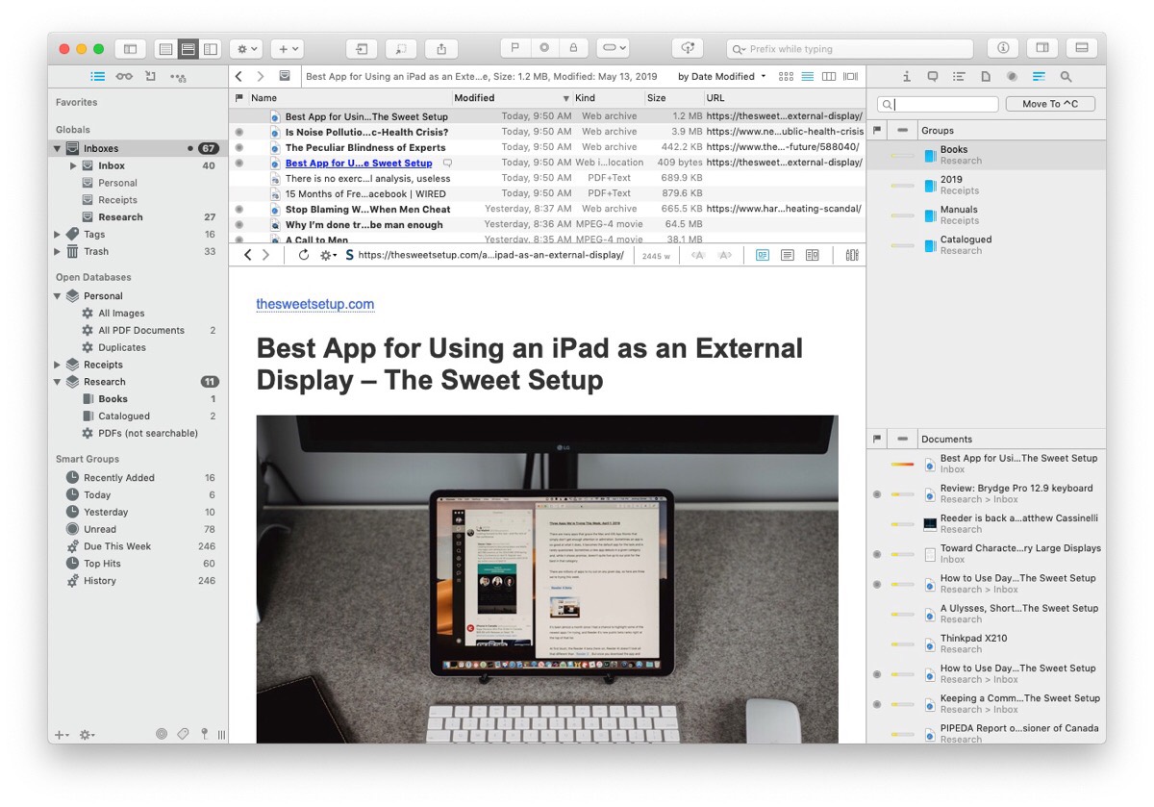Click the cloud sync toolbar icon
The height and width of the screenshot is (807, 1154).
(x=688, y=48)
